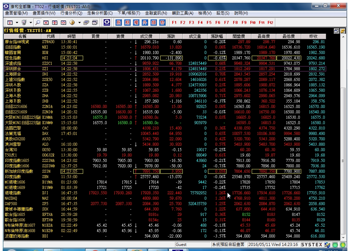Click the F5 shortcut button
350x251 pixels.
209,23
